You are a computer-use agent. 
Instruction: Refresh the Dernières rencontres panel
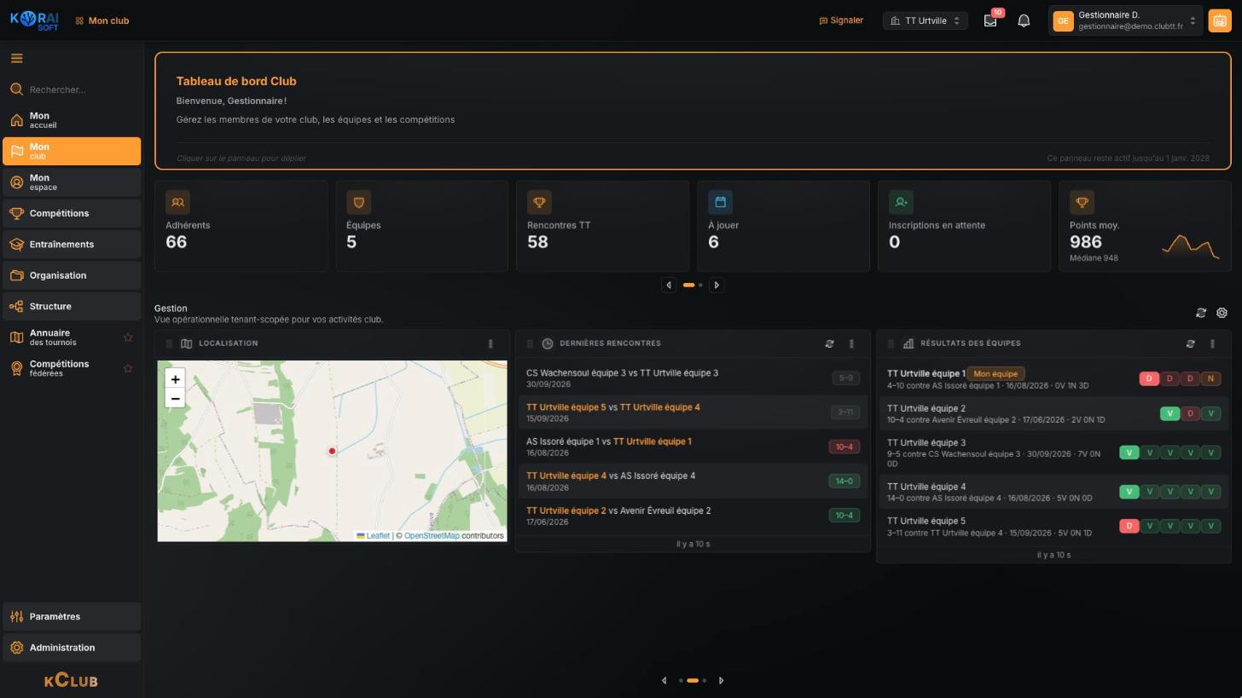tap(829, 343)
